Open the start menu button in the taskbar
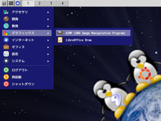 (4, 3)
